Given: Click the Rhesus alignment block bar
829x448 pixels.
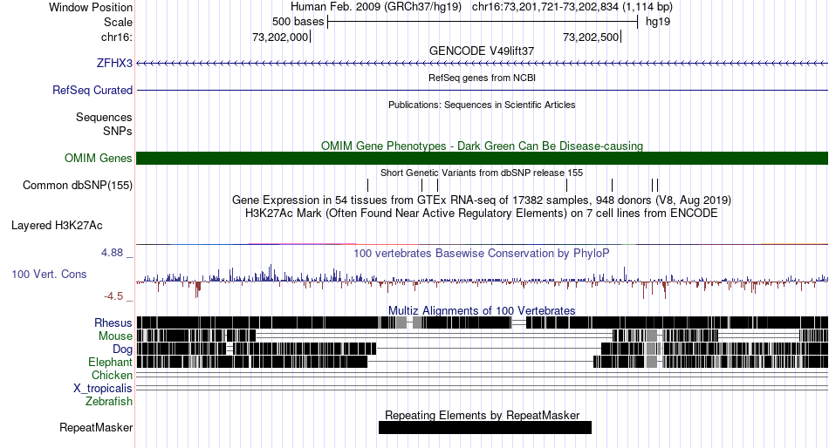Looking at the screenshot, I should [483, 322].
